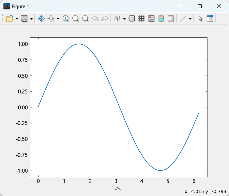Click the 0.00 y-axis tick label
This screenshot has width=229, height=196.
coord(23,107)
